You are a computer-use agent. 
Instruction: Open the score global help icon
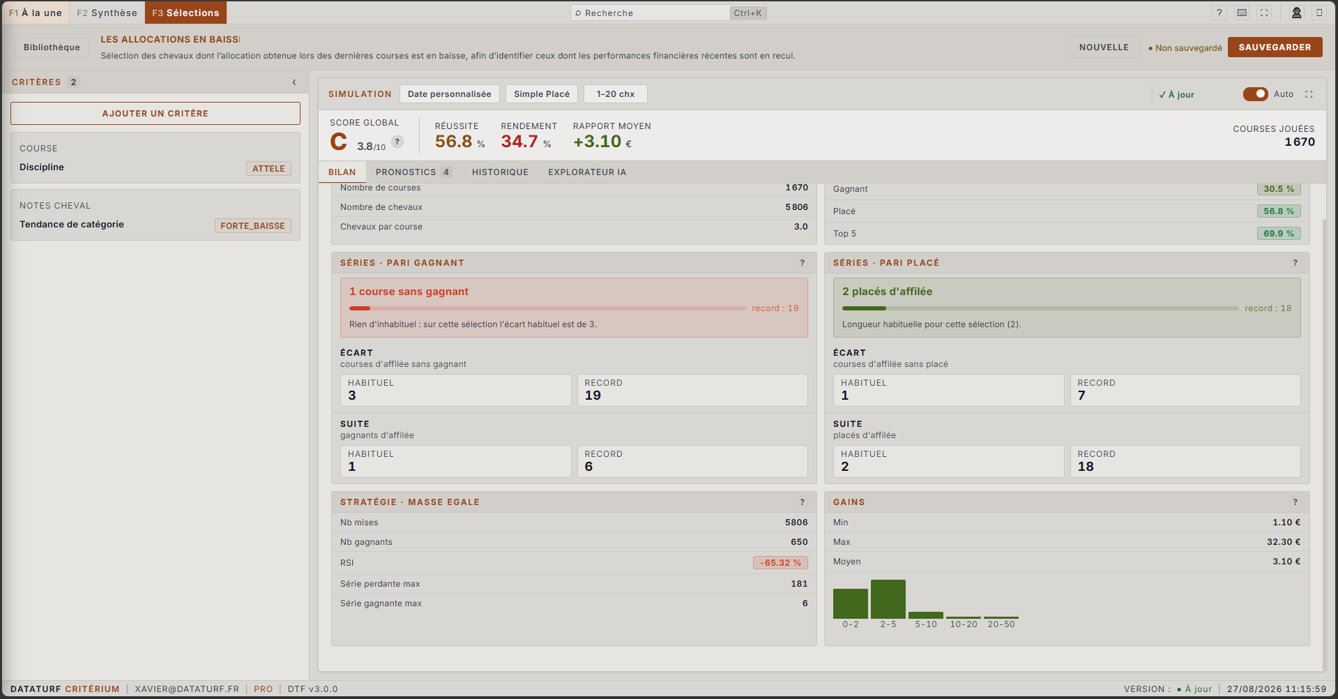click(x=397, y=142)
